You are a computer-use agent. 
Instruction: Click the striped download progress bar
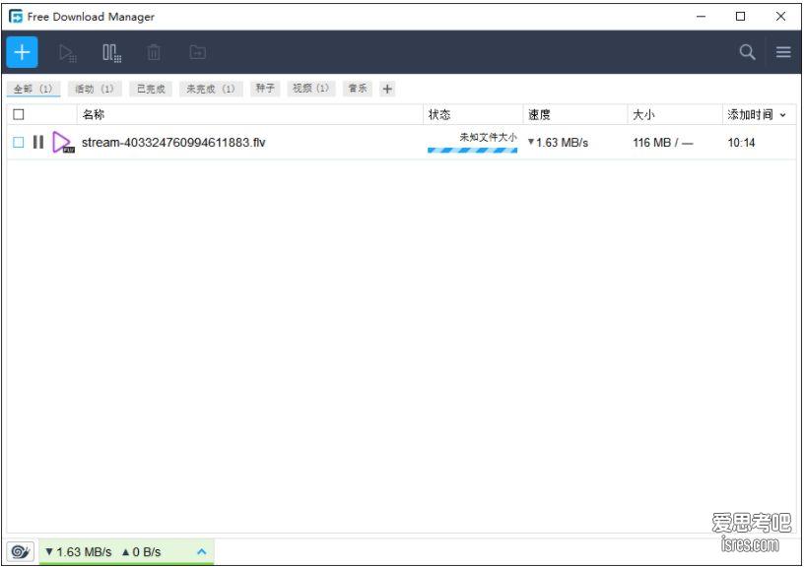(x=472, y=150)
